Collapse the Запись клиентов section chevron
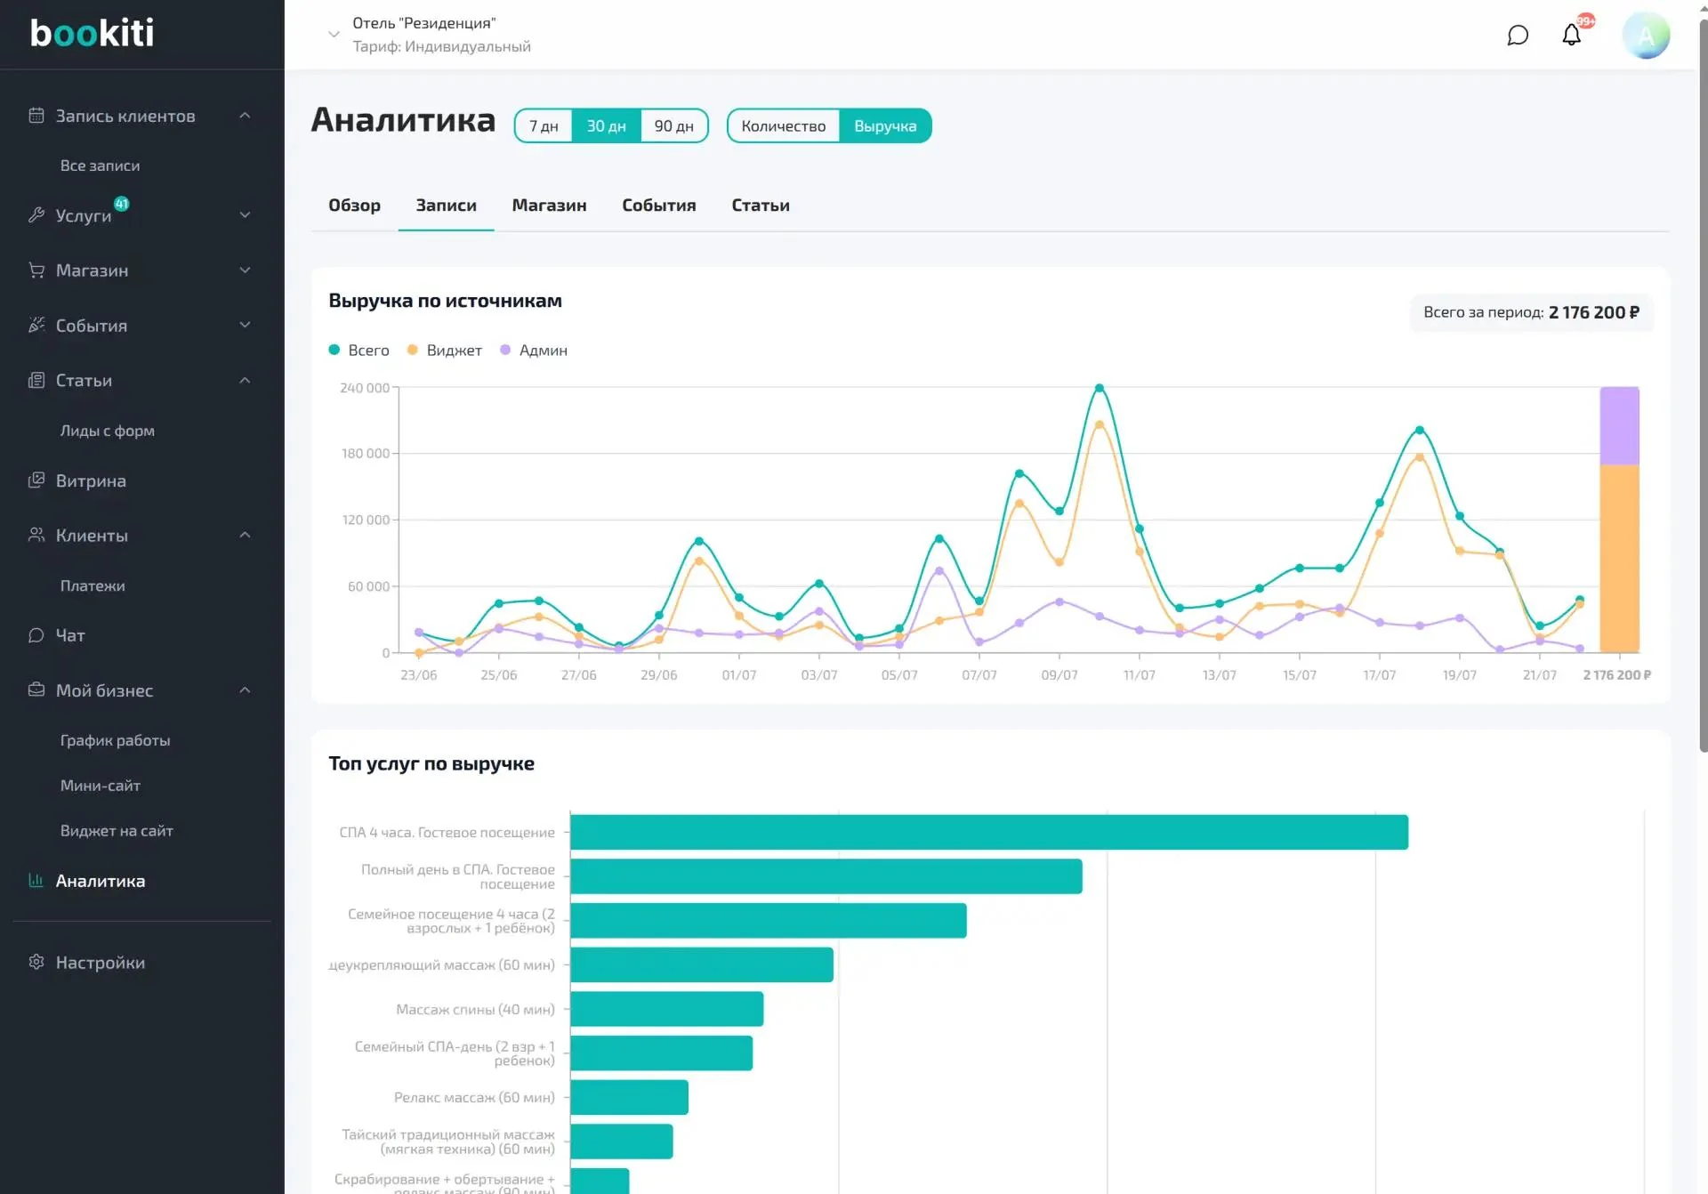Image resolution: width=1708 pixels, height=1194 pixels. (245, 116)
